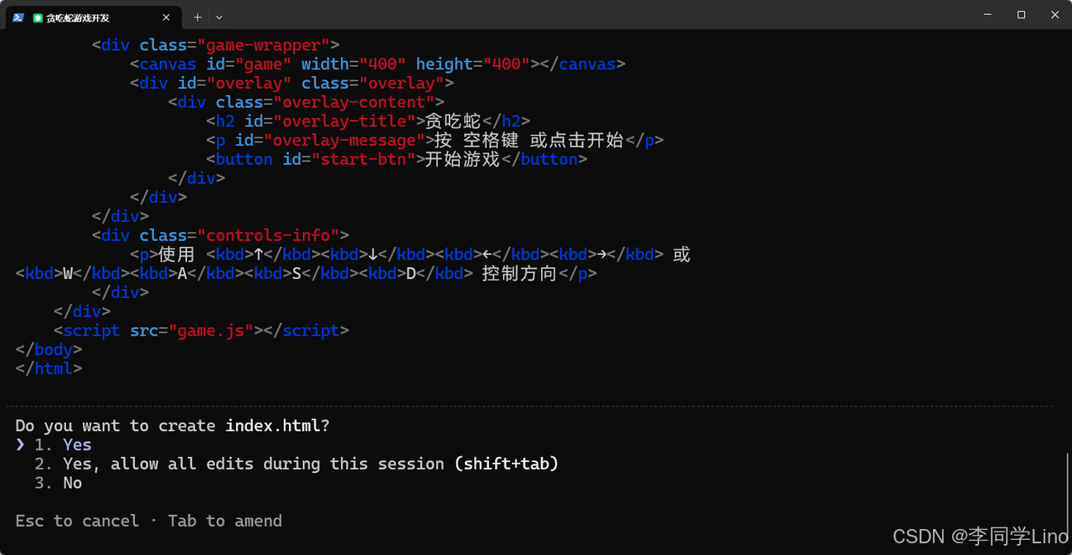Click the Tab to amend hint text
The image size is (1072, 555).
(x=224, y=521)
